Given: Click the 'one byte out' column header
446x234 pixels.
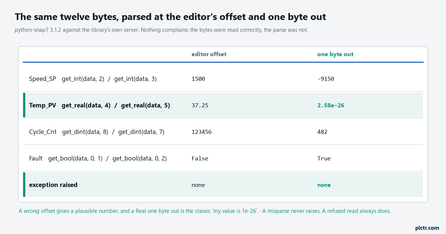Looking at the screenshot, I should [x=335, y=54].
